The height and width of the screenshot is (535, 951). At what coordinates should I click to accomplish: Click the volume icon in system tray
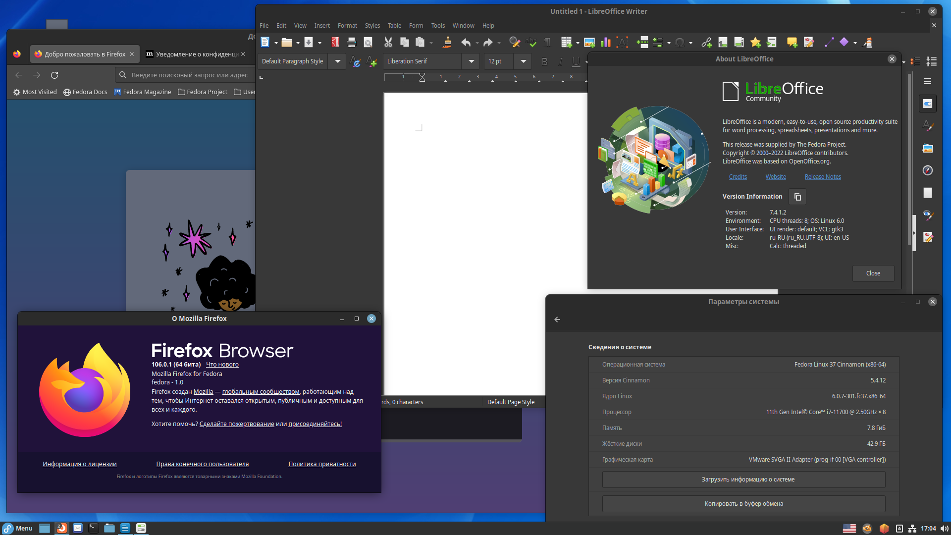pyautogui.click(x=944, y=529)
